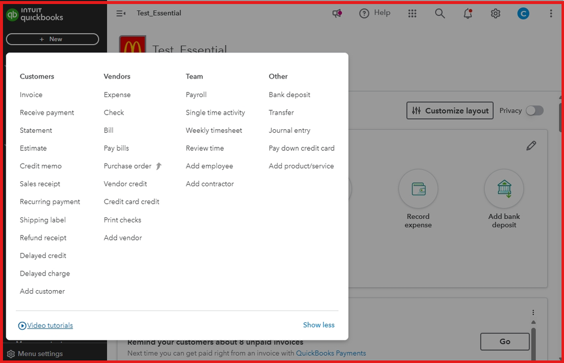The image size is (564, 363).
Task: Open three-dot menu on the reminders card
Action: coord(533,312)
